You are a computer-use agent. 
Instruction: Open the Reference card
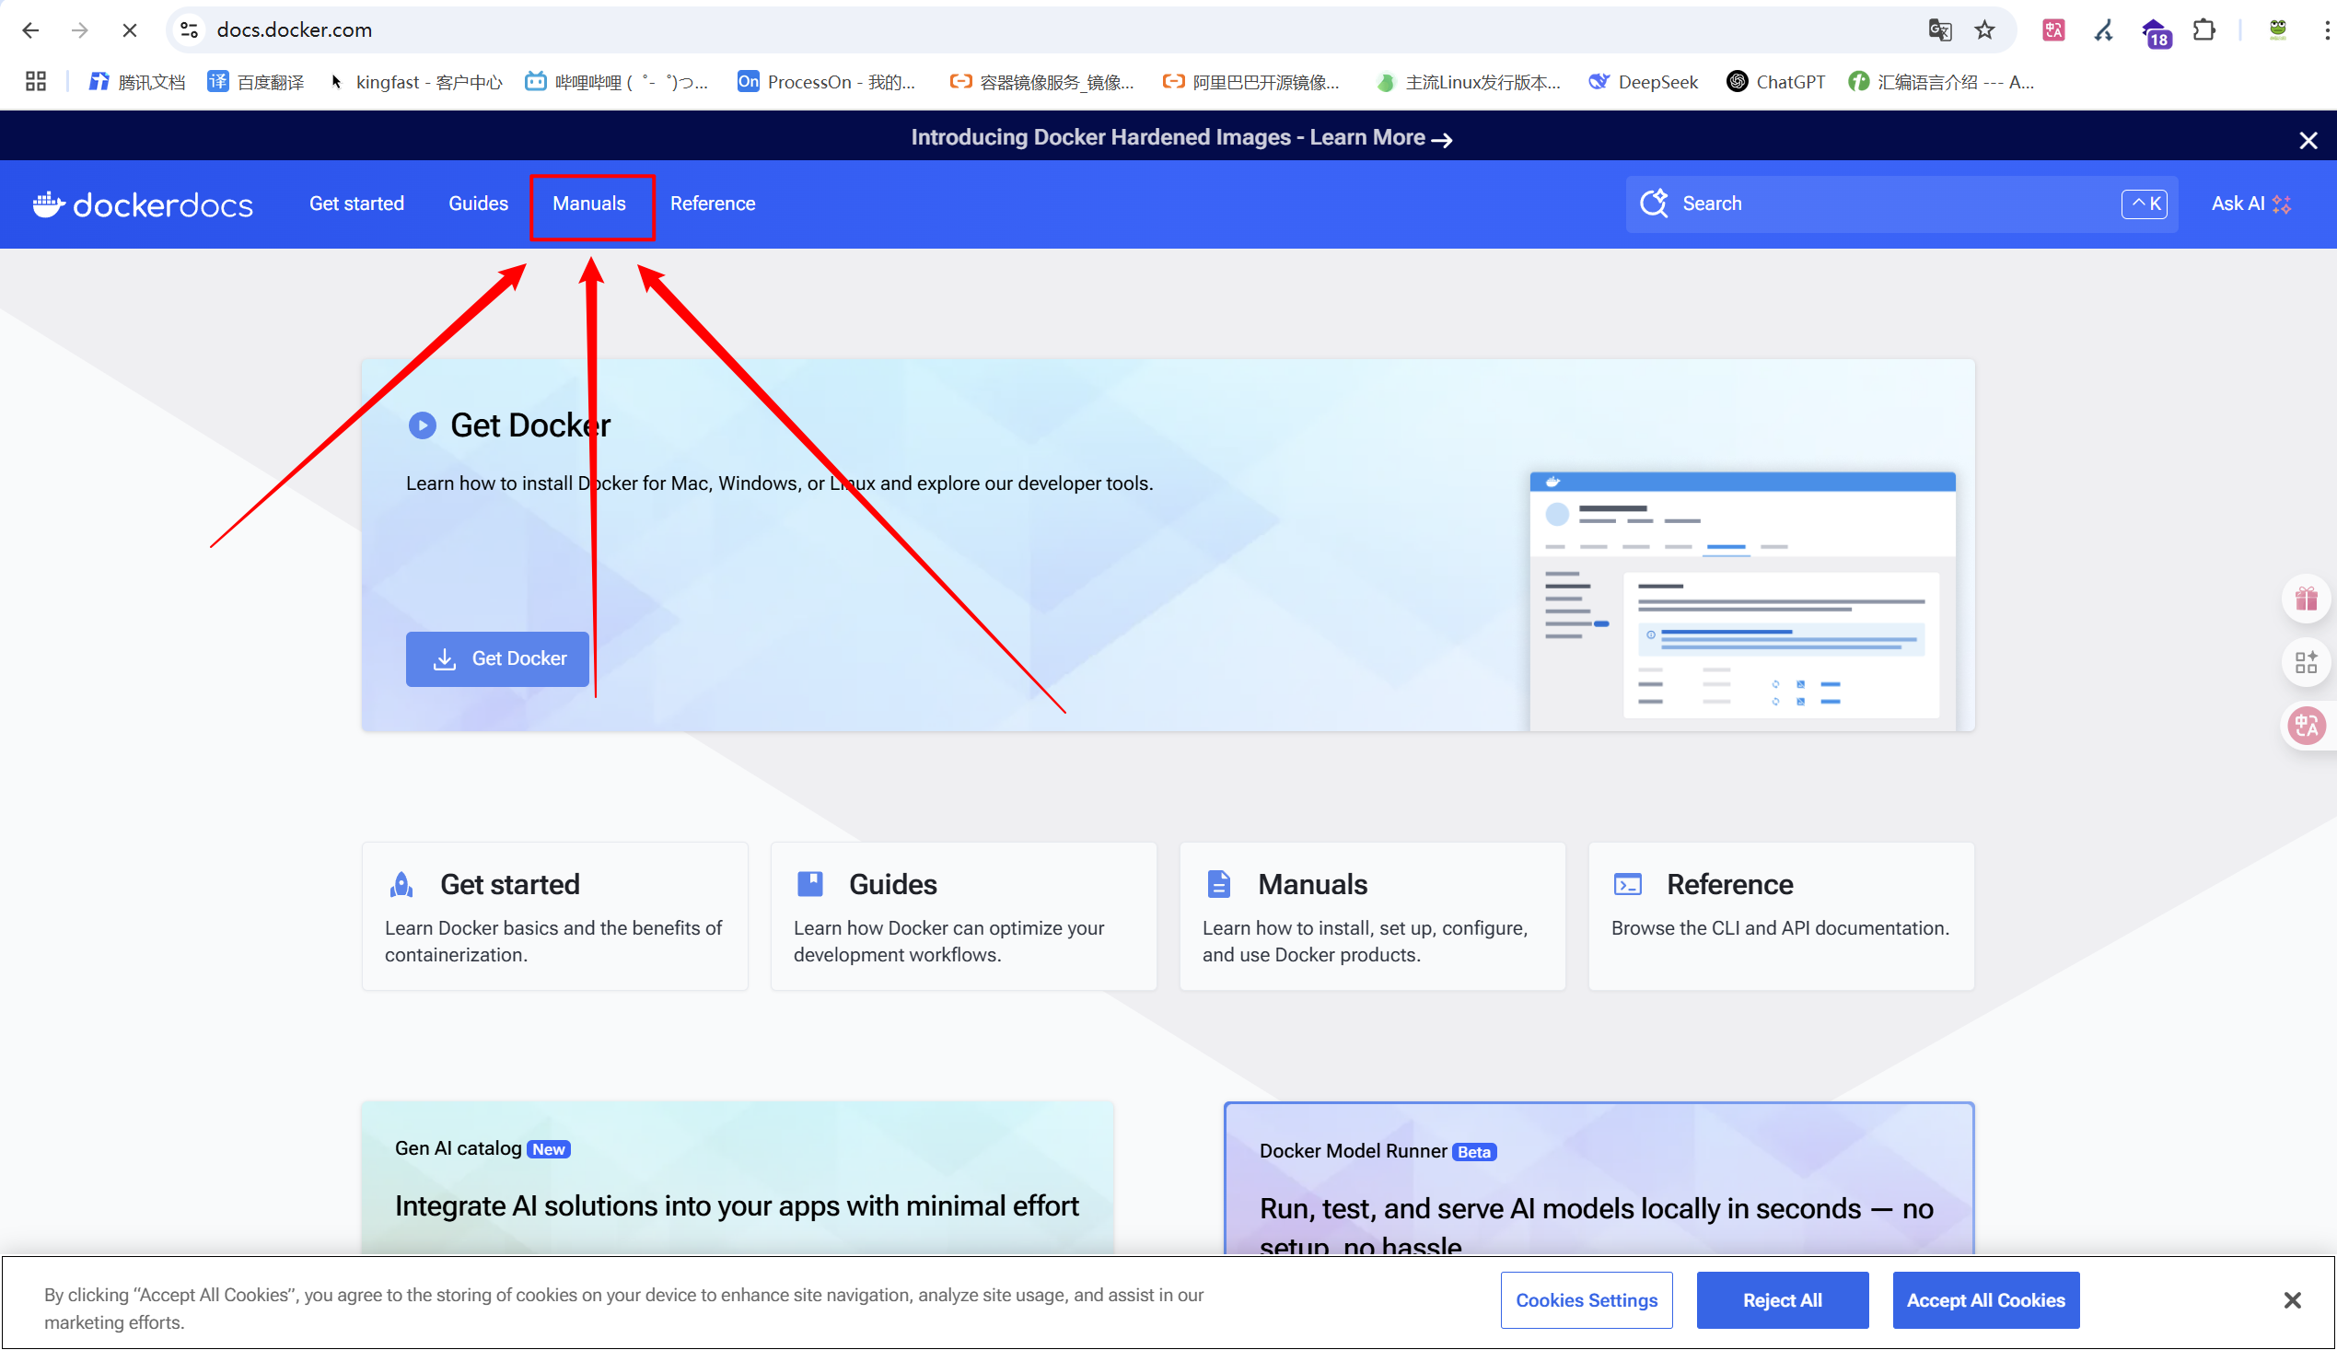(1781, 916)
